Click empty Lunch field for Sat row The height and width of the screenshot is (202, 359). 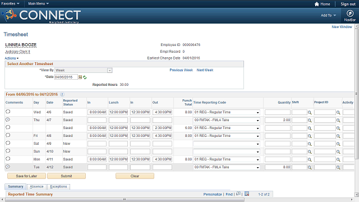(x=118, y=144)
